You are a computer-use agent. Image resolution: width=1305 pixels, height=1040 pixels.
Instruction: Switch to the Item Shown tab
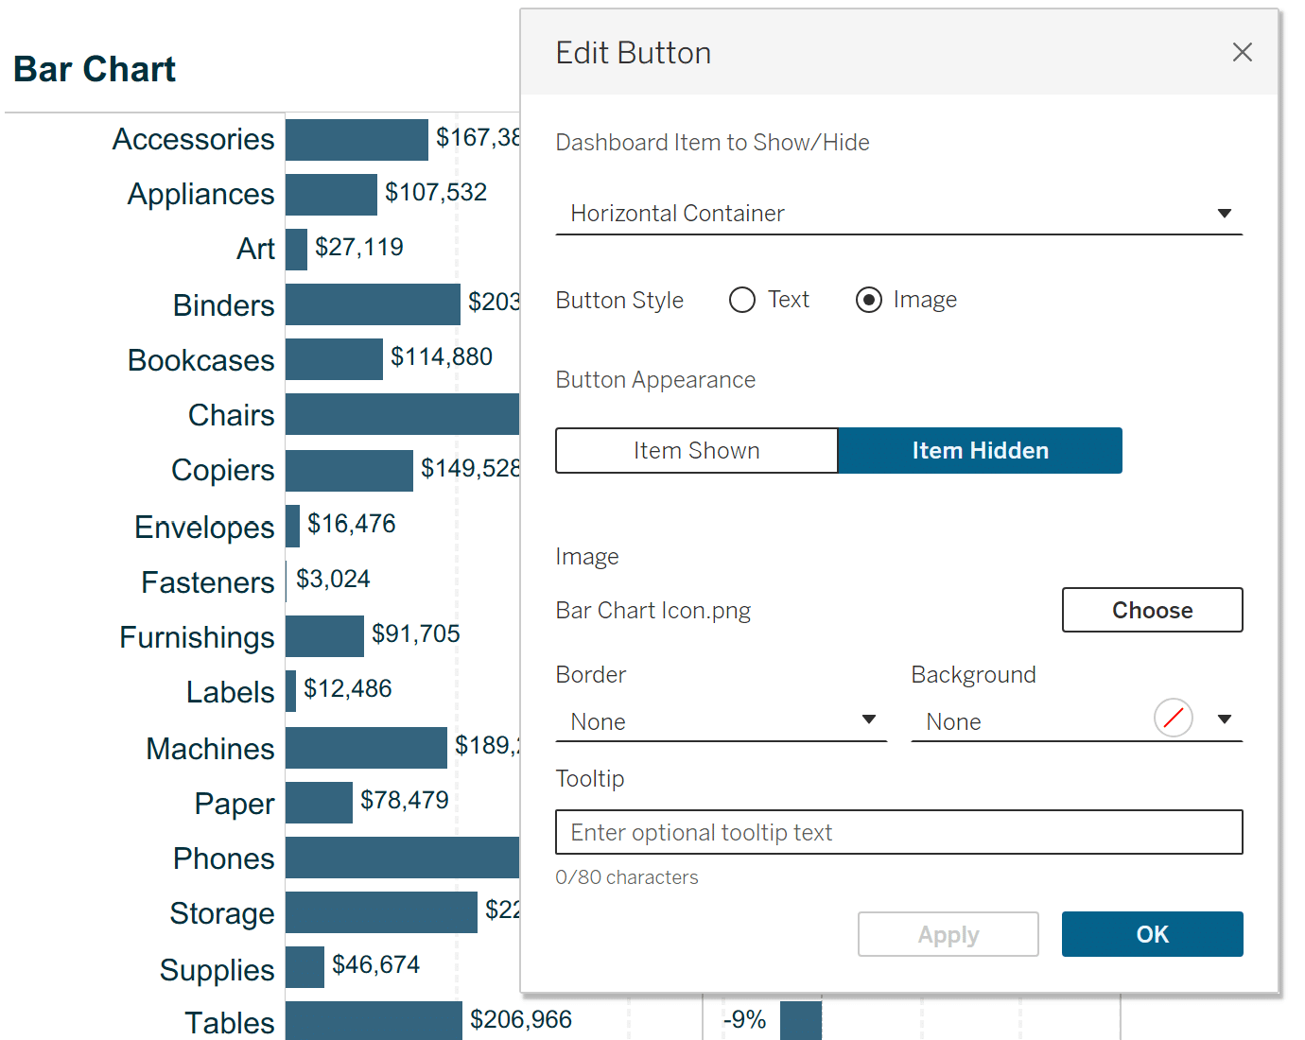pyautogui.click(x=697, y=450)
